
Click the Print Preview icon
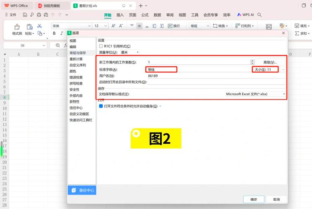click(x=46, y=15)
